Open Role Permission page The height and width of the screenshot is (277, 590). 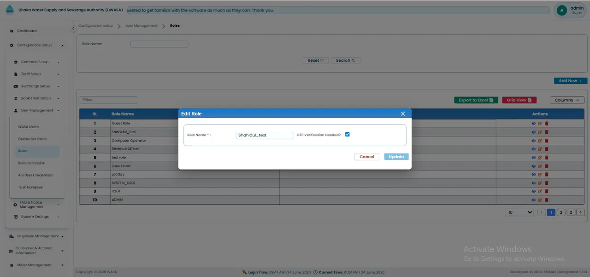pyautogui.click(x=32, y=163)
